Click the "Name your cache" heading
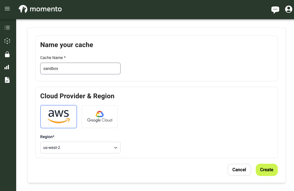 click(x=66, y=45)
